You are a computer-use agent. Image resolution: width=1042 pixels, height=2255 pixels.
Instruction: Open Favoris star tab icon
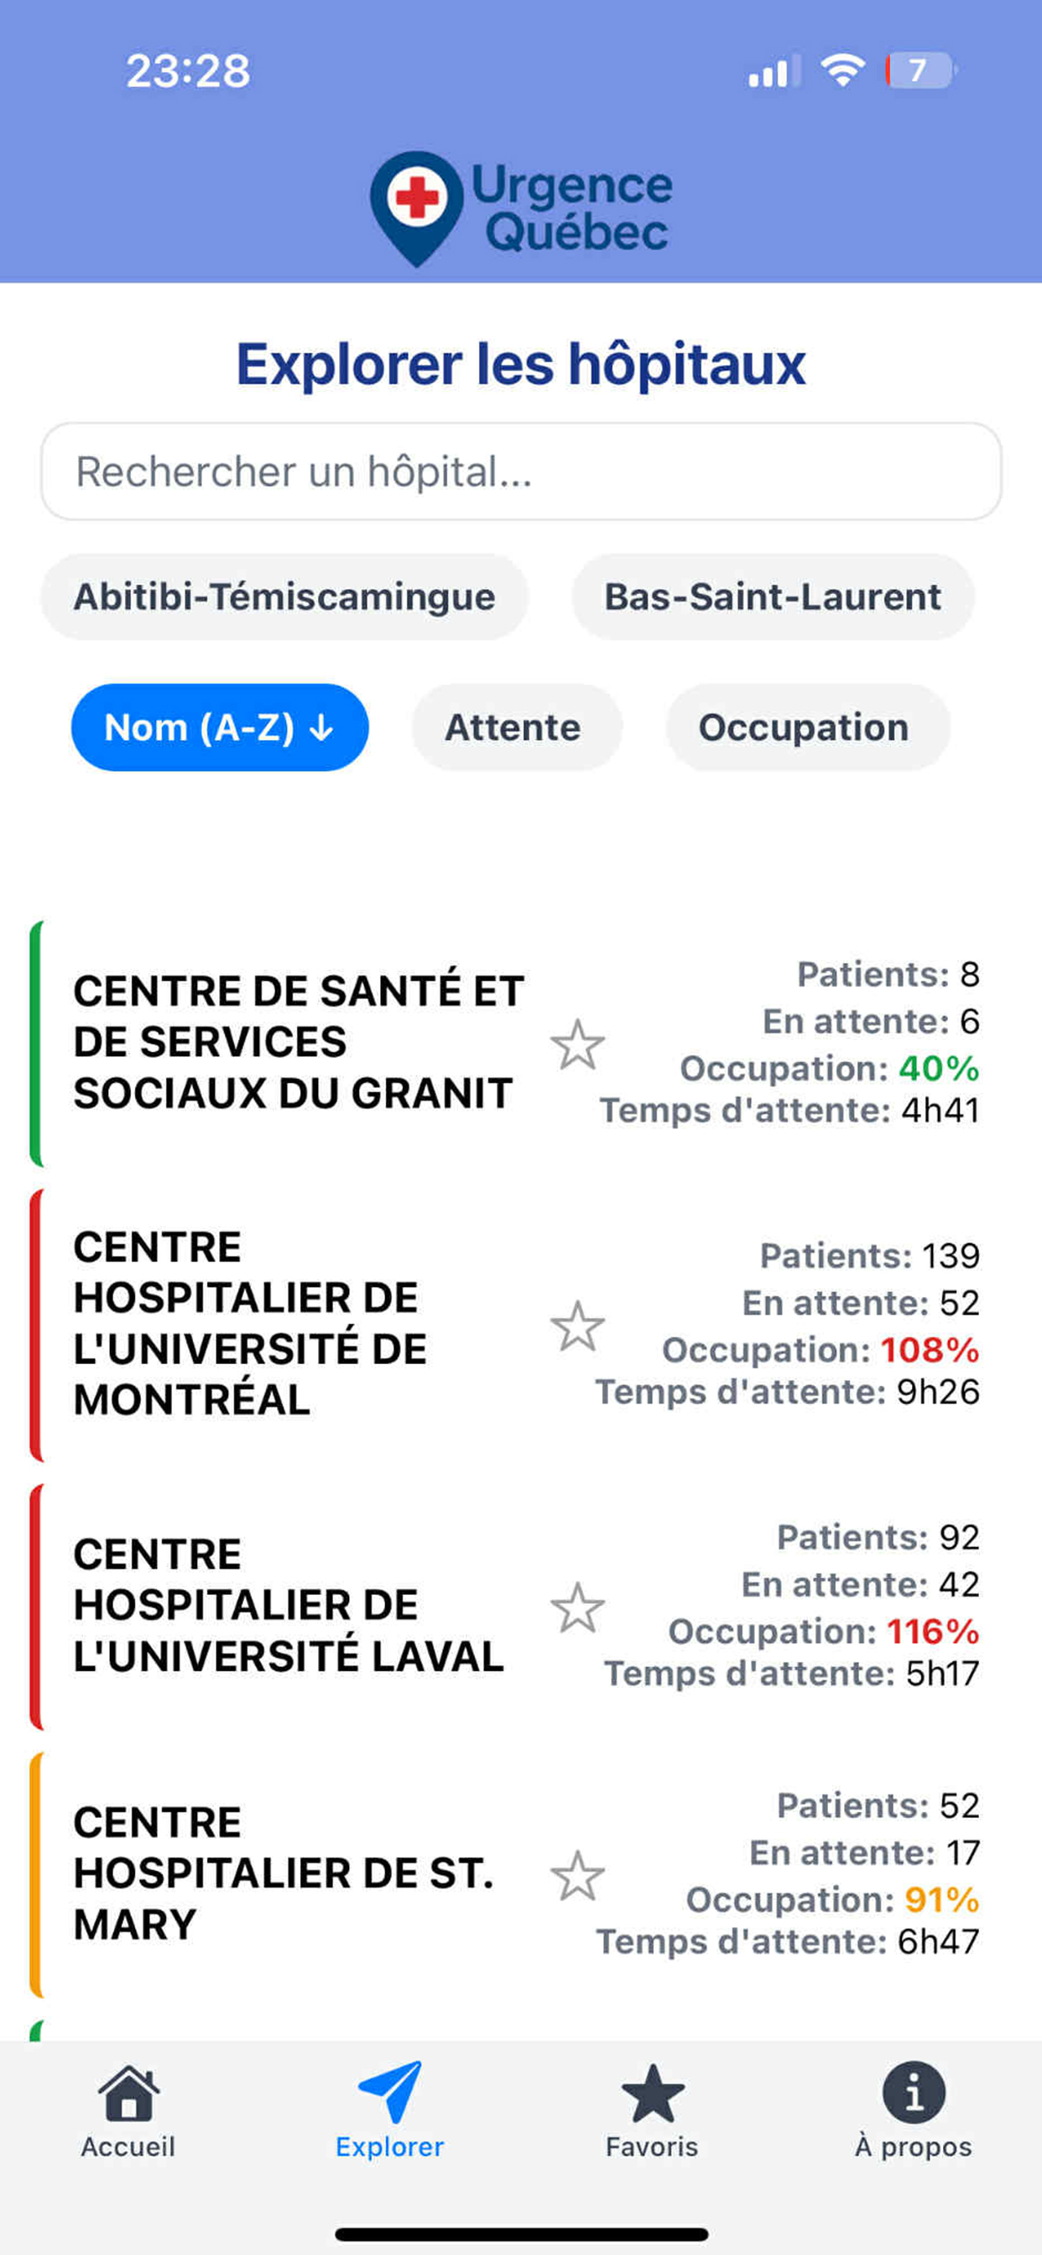[653, 2092]
